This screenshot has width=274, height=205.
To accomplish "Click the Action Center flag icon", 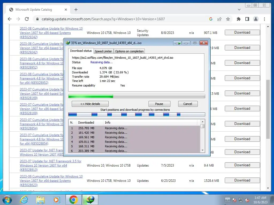I will coord(234,200).
